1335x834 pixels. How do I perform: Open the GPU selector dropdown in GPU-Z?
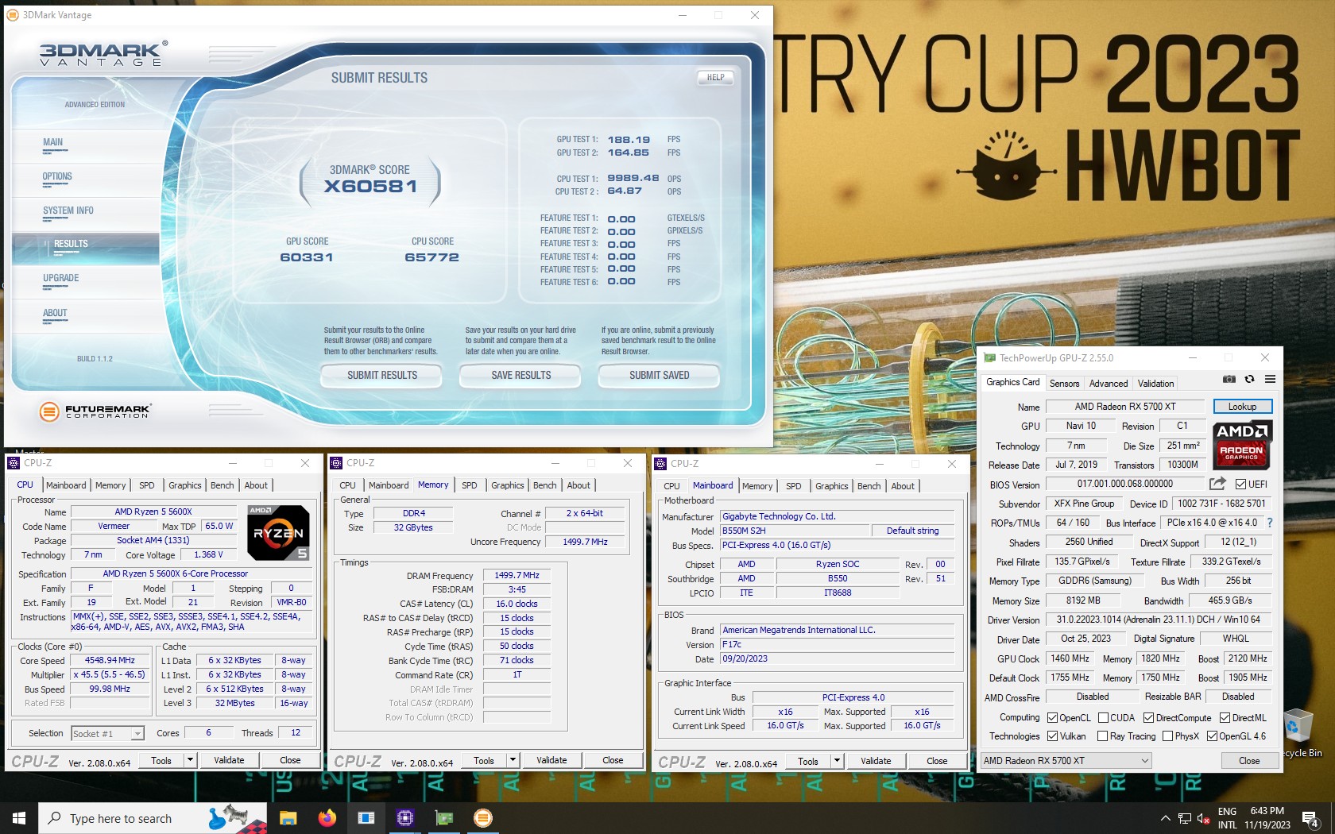1066,760
